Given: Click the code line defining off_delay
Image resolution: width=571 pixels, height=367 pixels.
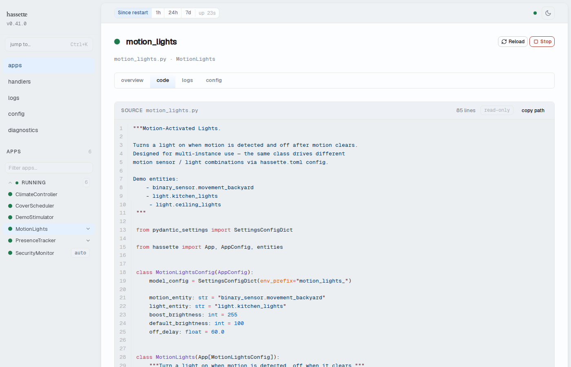Looking at the screenshot, I should 187,332.
